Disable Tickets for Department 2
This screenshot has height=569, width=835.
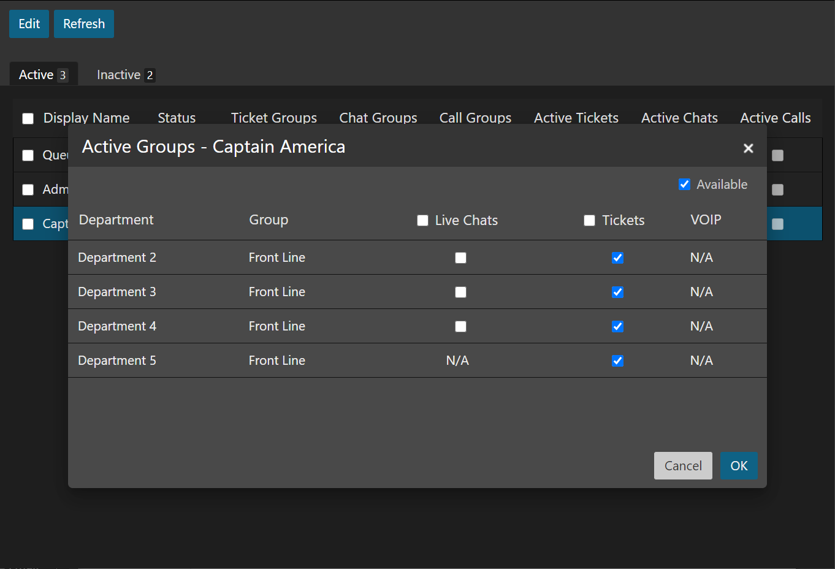tap(617, 258)
